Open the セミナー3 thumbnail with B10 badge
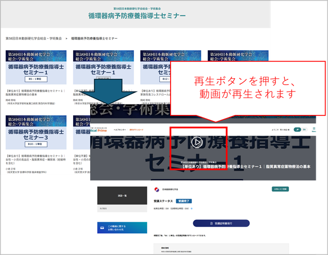Image resolution: width=328 pixels, height=255 pixels. click(36, 132)
